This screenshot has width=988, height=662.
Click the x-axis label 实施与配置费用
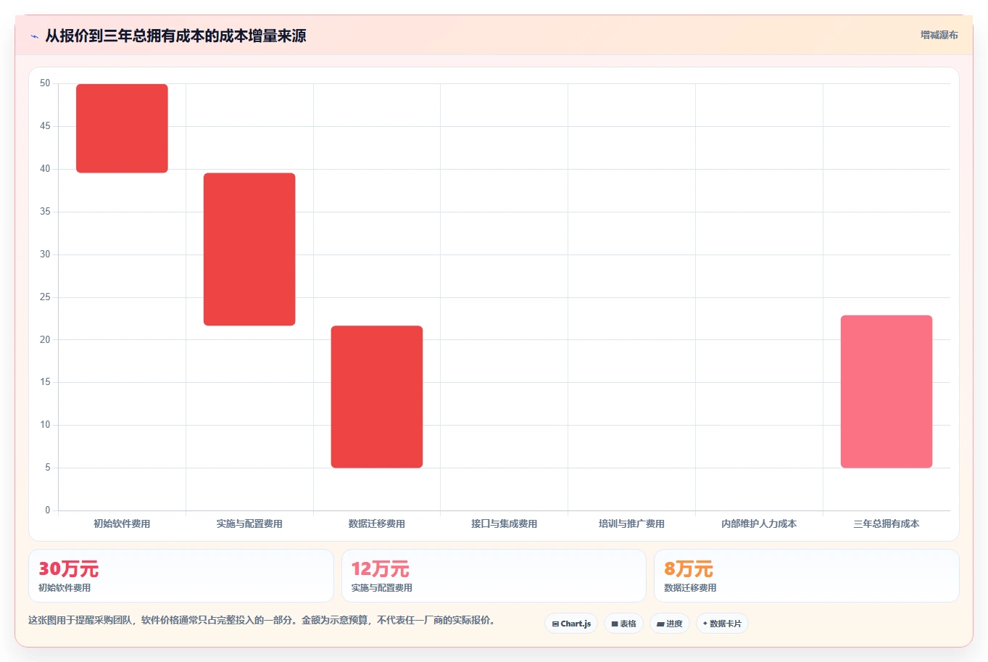point(249,524)
